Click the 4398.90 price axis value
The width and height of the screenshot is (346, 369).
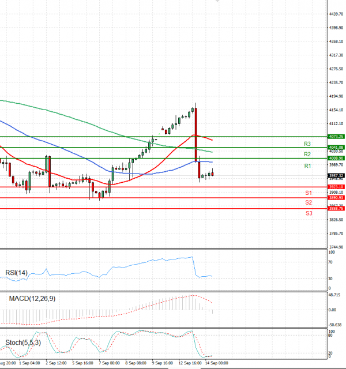tap(336, 28)
